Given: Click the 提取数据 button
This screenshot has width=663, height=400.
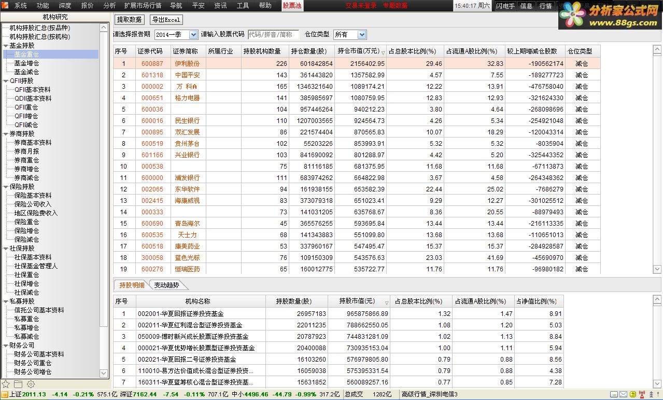Looking at the screenshot, I should tap(130, 20).
